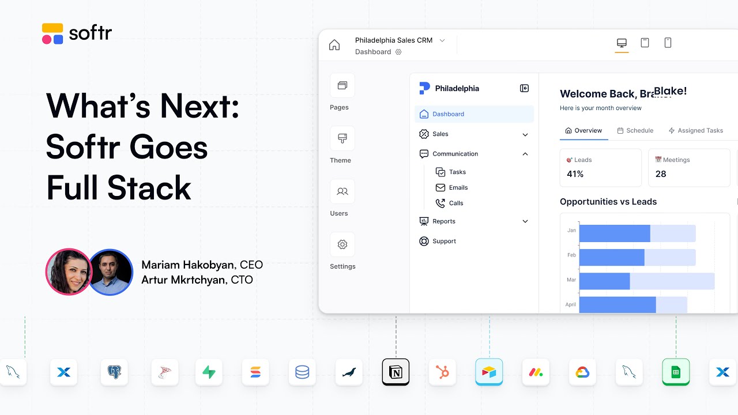This screenshot has height=415, width=738.
Task: Click the monday.com icon
Action: pos(536,372)
